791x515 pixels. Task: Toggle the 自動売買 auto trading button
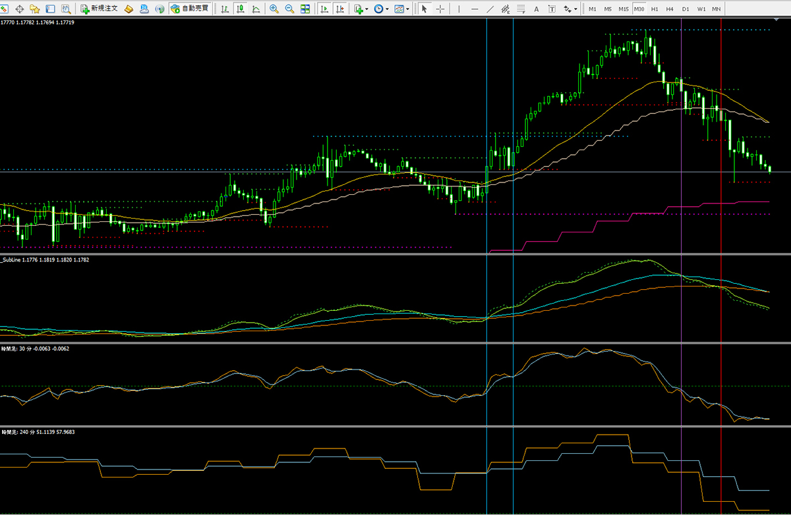189,9
